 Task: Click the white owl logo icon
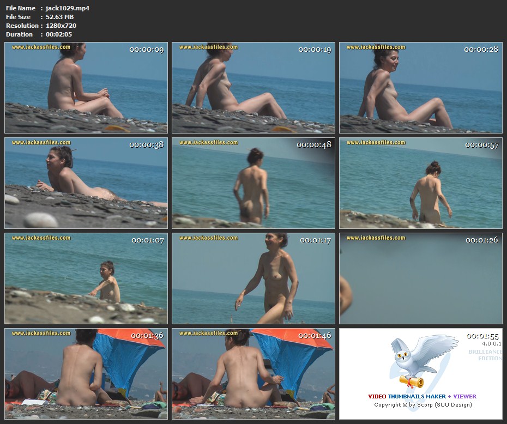click(420, 357)
